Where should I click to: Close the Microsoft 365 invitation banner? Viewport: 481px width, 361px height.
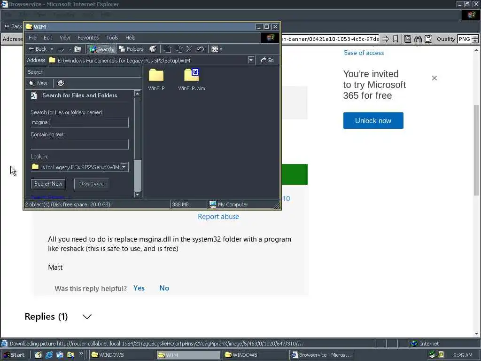[434, 78]
